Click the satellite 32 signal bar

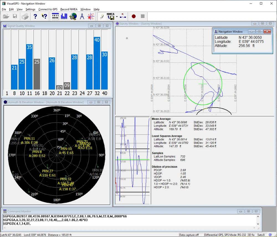click(x=97, y=63)
